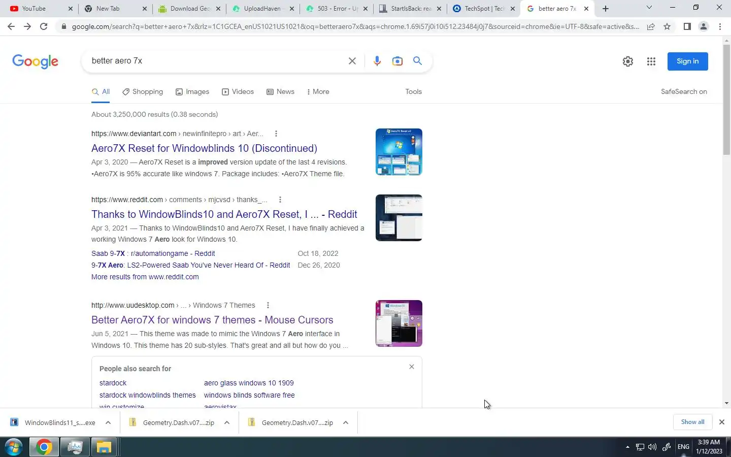The width and height of the screenshot is (731, 457).
Task: Select the Videos search filter
Action: [238, 92]
